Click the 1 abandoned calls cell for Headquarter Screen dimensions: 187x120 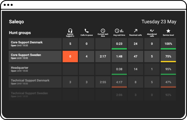click(x=152, y=69)
